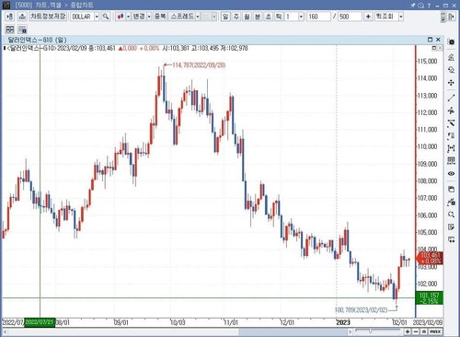Image resolution: width=460 pixels, height=337 pixels.
Task: Open the dropdown at the toolbar's right end
Action: tap(401, 17)
